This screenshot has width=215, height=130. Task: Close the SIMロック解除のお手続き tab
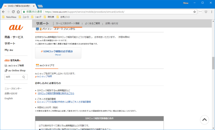coord(34,6)
